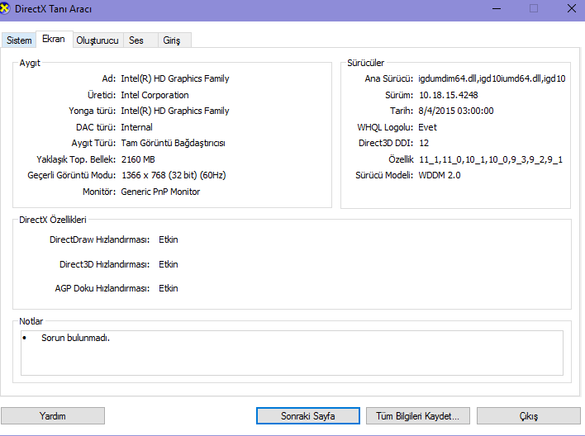The image size is (585, 436).
Task: Click the 'Geçerli Görüntü Modu:' label
Action: 72,175
